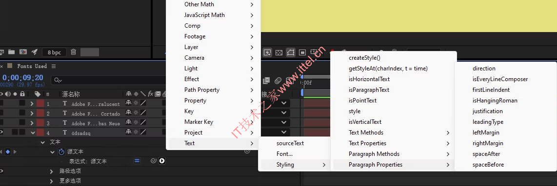Toggle mask and shape path visibility
Viewport: 557px width, 186px height.
click(x=291, y=52)
